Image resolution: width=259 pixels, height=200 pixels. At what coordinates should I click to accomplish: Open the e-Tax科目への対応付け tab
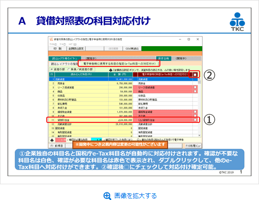[119, 63]
